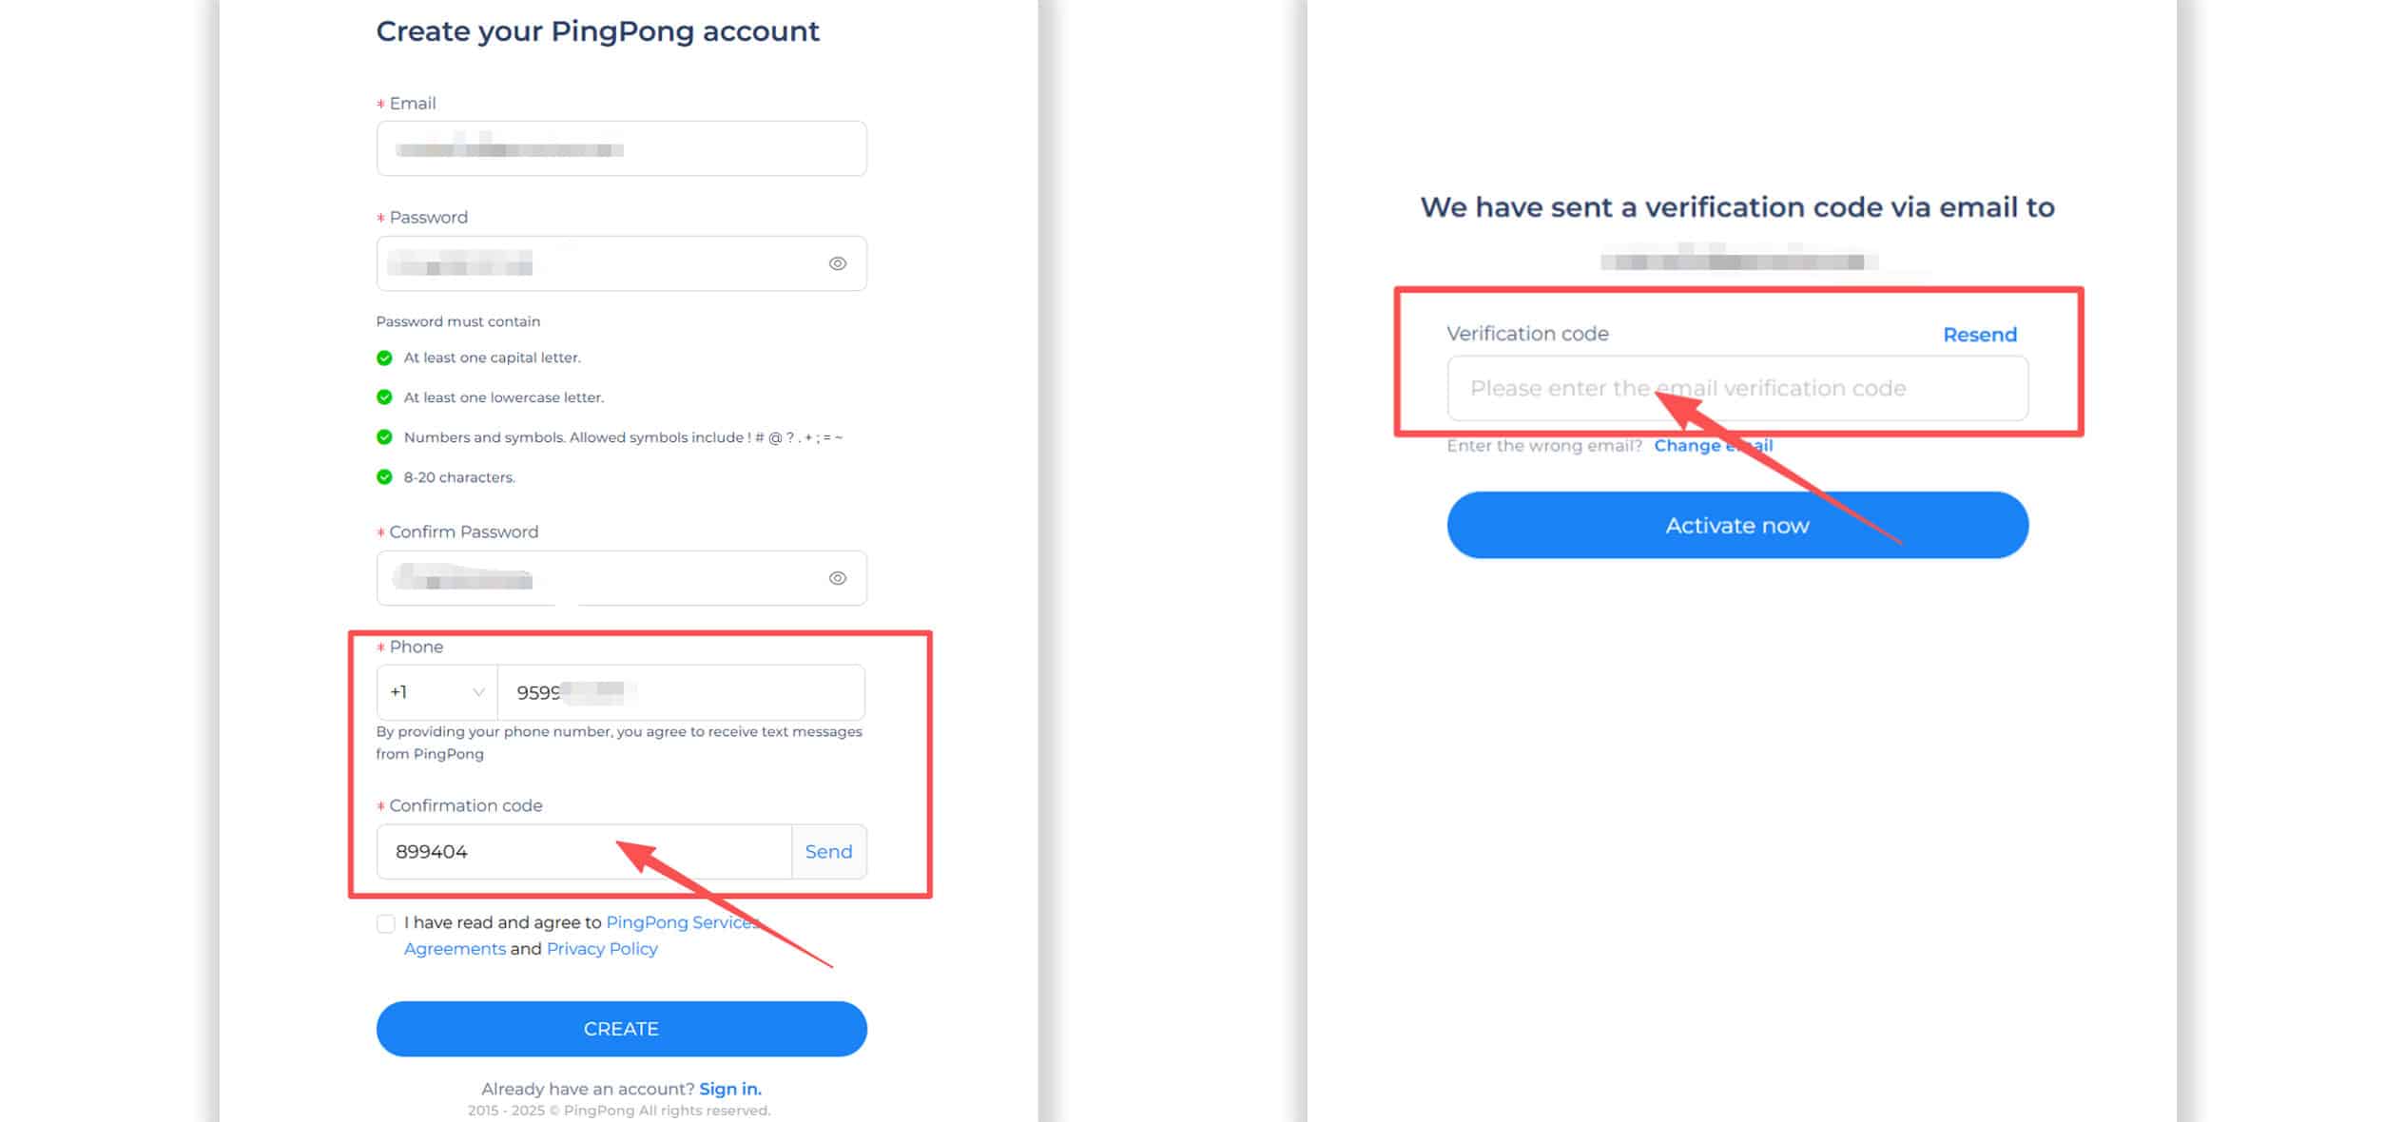2385x1122 pixels.
Task: Open the +1 country code dropdown
Action: [x=437, y=692]
